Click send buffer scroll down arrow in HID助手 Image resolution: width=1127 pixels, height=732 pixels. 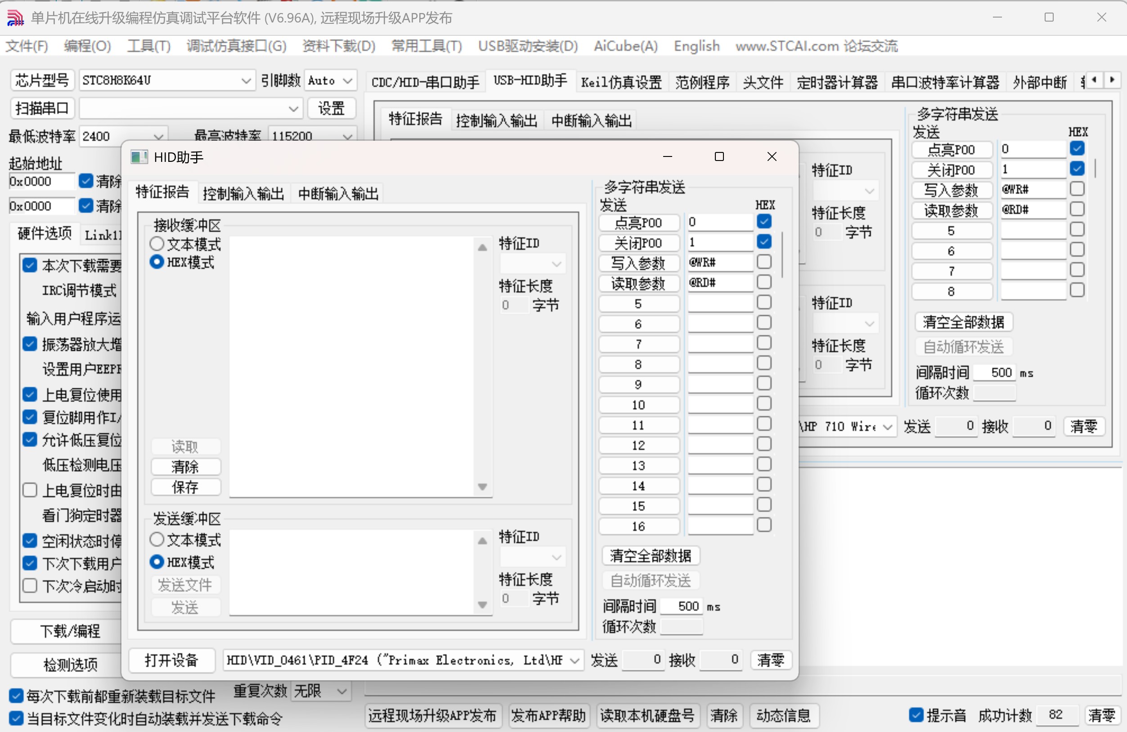click(482, 605)
